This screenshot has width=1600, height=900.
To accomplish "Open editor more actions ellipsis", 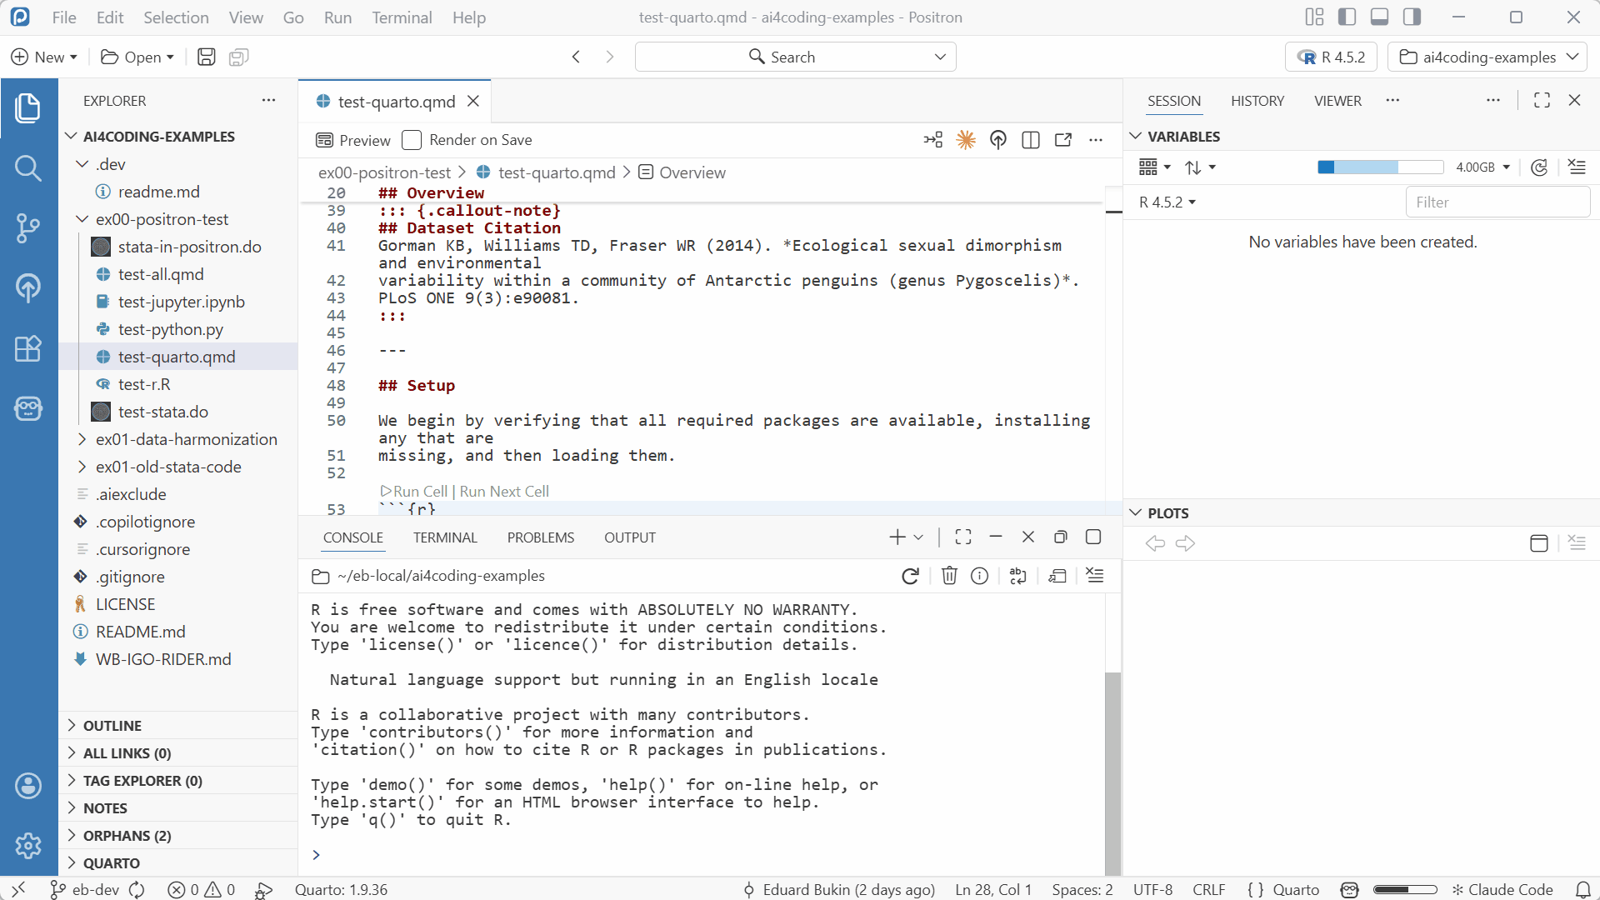I will (1096, 140).
